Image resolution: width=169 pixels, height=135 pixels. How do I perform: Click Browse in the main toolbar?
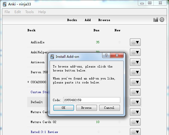coord(104,20)
